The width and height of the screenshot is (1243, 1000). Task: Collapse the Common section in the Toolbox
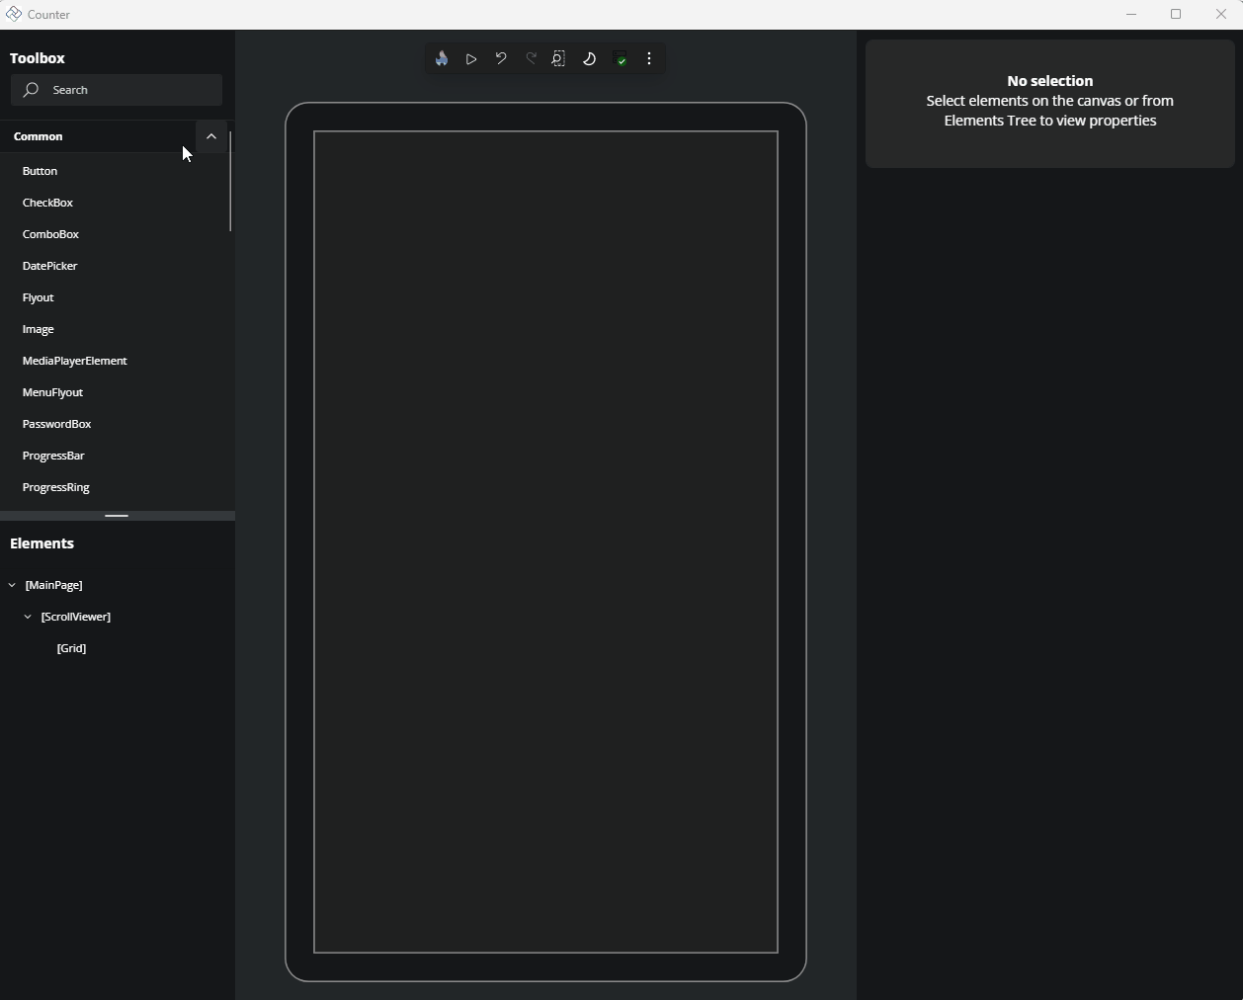pos(210,136)
